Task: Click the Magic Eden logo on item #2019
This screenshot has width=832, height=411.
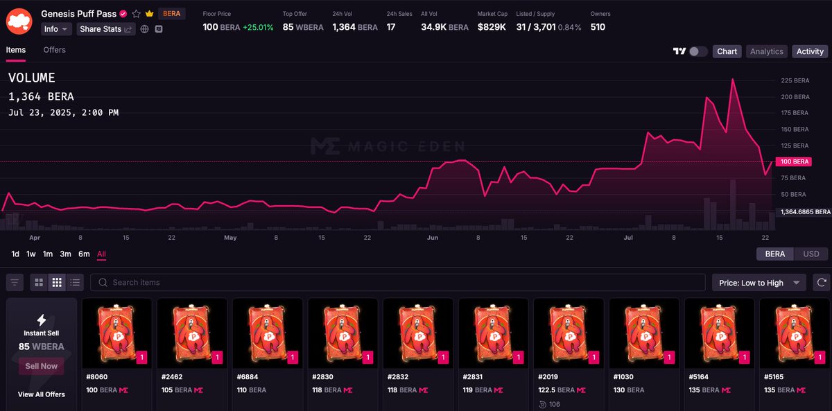Action: (581, 390)
